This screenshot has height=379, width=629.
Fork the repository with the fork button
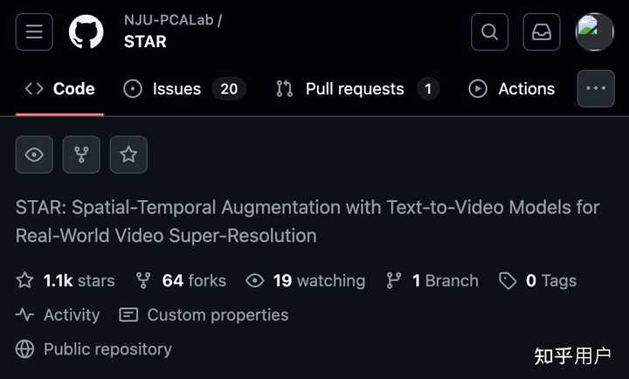click(81, 155)
